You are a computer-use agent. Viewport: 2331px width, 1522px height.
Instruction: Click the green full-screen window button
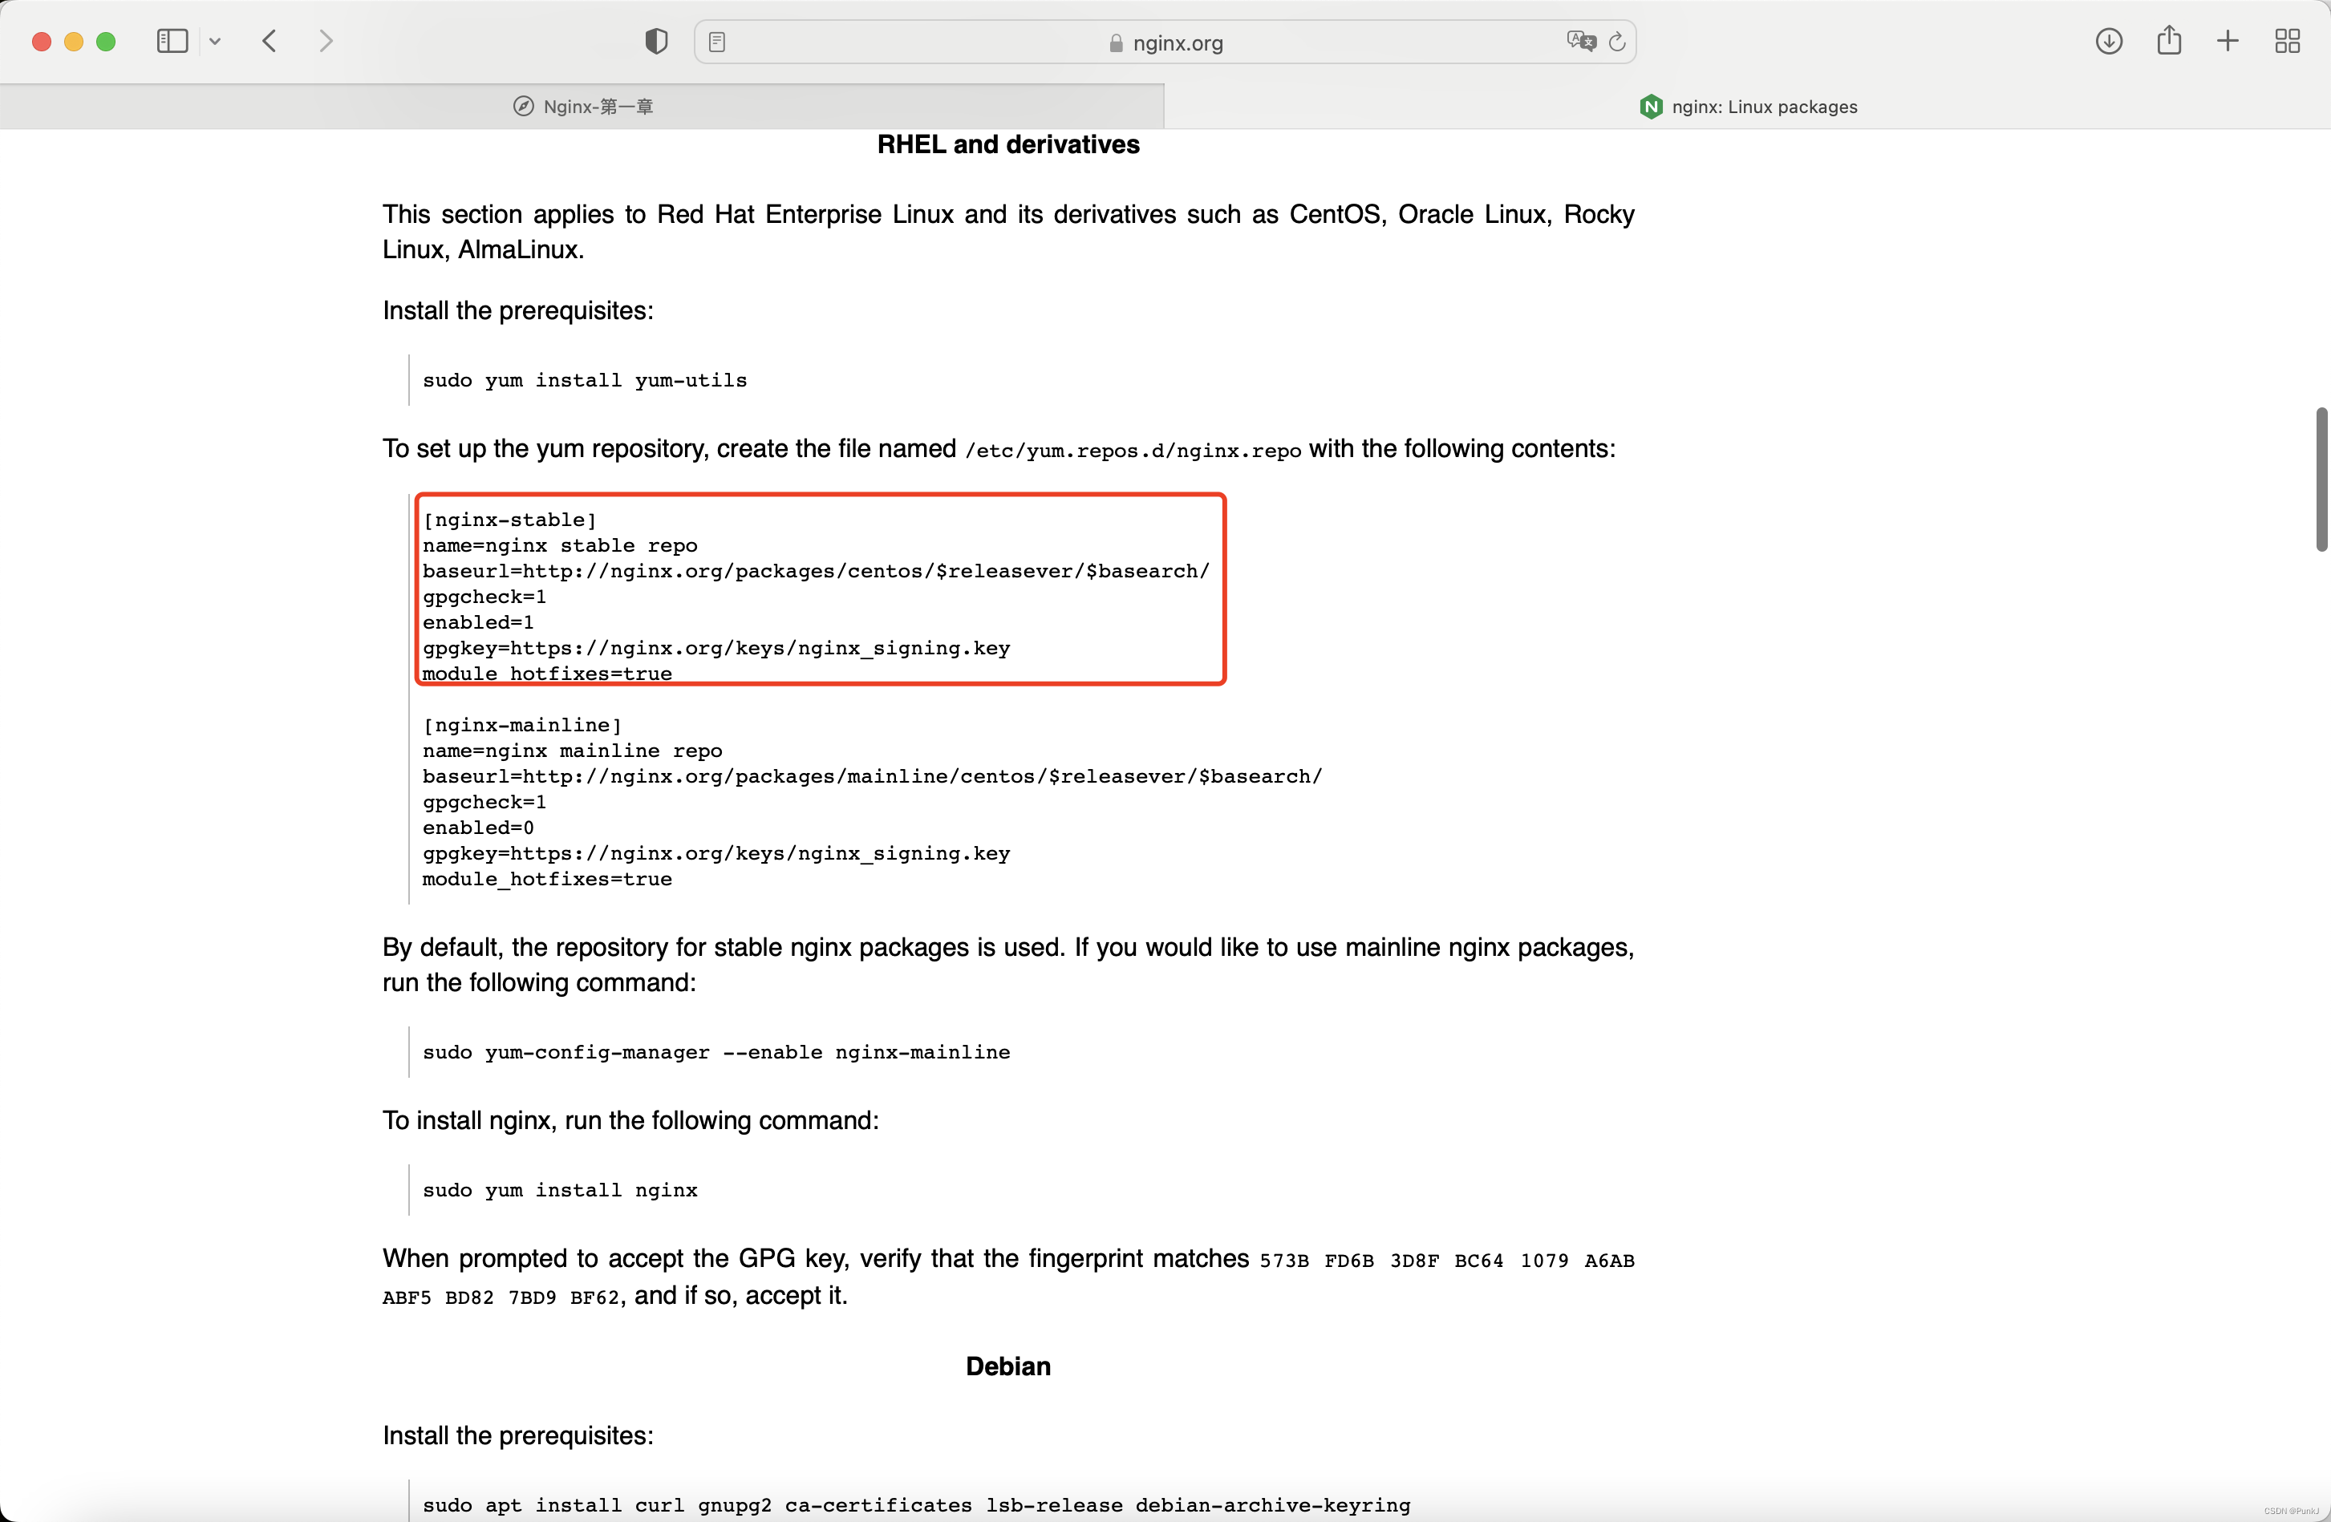click(106, 41)
